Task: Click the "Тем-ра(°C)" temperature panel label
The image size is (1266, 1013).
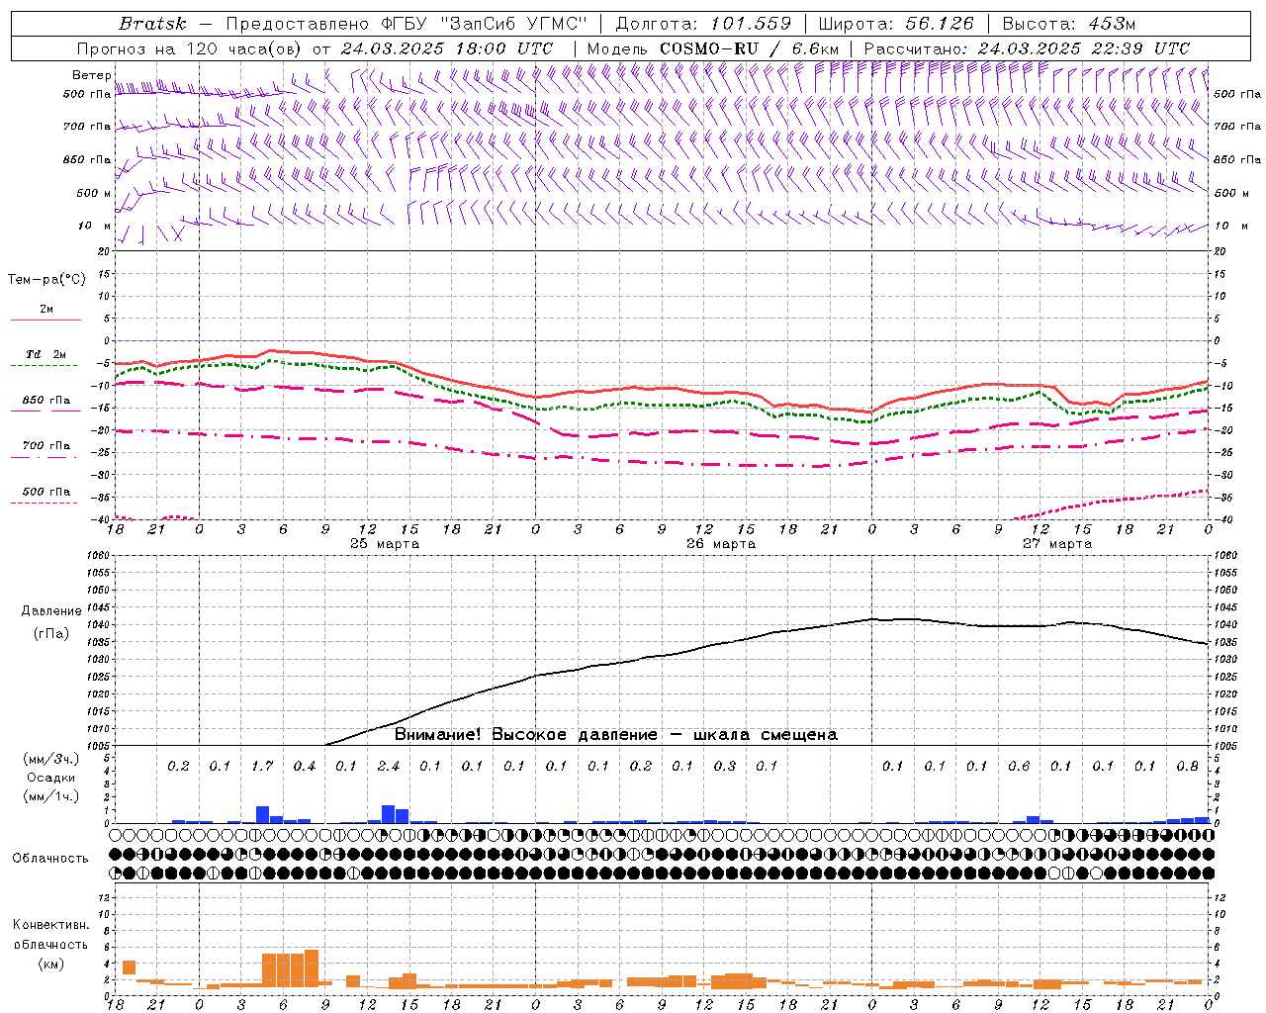Action: click(46, 280)
